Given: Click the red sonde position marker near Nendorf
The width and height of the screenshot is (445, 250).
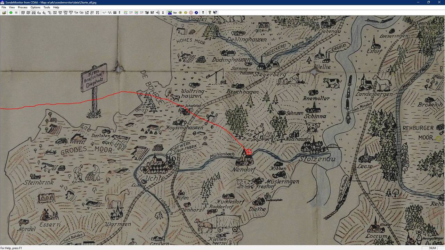Looking at the screenshot, I should pyautogui.click(x=249, y=152).
